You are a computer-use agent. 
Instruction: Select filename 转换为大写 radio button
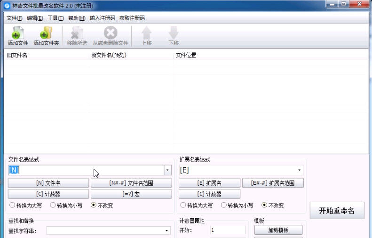[12, 205]
